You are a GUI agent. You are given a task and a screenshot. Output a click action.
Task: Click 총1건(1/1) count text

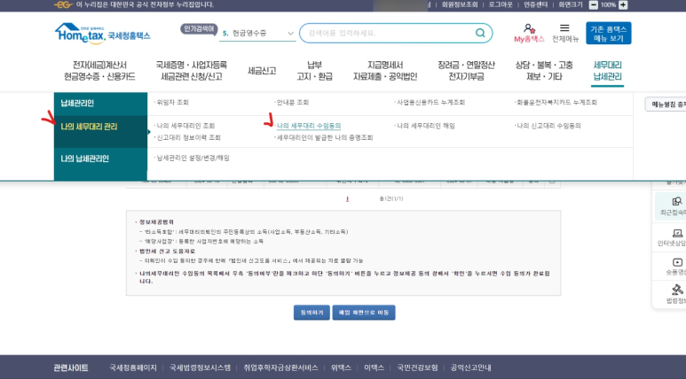tap(391, 198)
